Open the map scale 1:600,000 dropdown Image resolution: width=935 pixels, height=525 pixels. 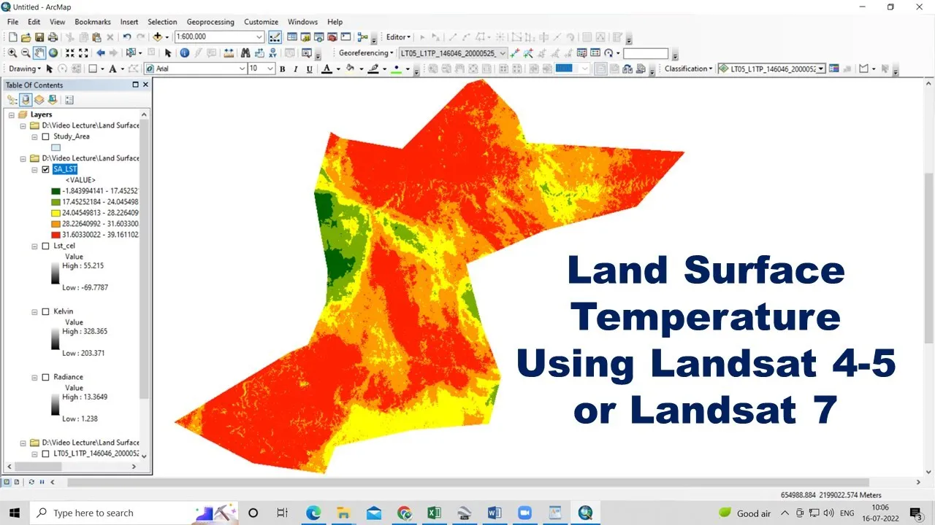tap(259, 37)
